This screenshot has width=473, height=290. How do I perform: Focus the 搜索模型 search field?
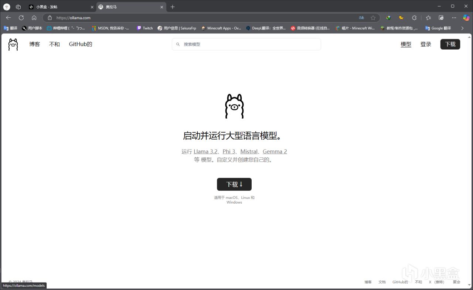coord(246,44)
